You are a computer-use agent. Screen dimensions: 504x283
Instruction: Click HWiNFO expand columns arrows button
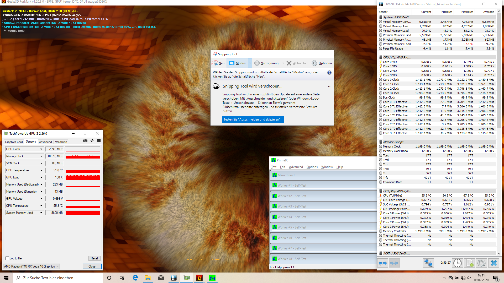[x=383, y=263]
